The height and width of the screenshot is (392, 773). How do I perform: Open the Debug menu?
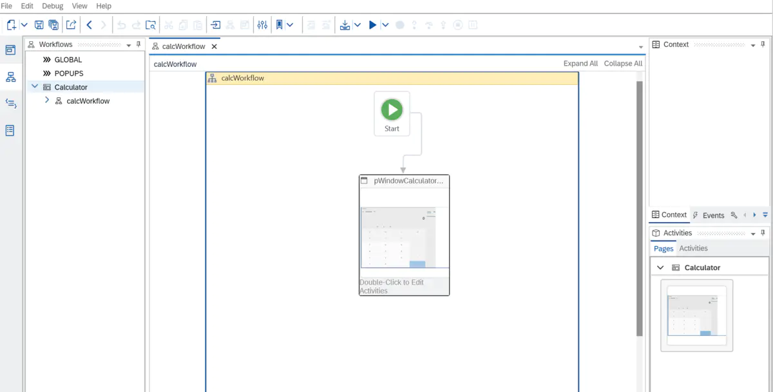point(53,6)
